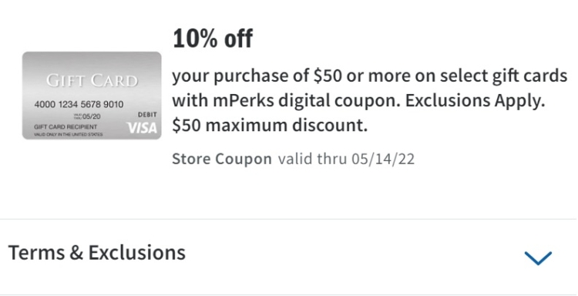Tap the card number 4000 1234 5678 9010
Viewport: 578px width, 296px height.
(79, 105)
